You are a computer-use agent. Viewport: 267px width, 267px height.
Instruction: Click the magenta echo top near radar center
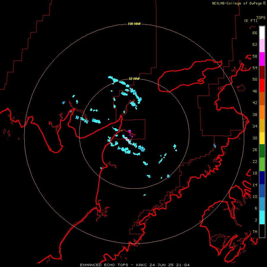(130, 132)
